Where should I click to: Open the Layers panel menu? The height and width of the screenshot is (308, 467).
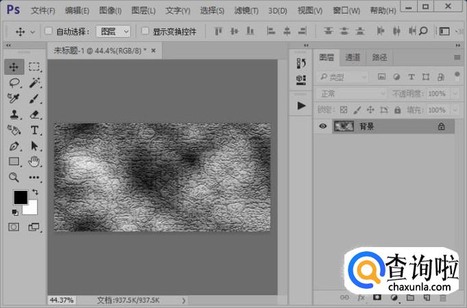(x=457, y=57)
